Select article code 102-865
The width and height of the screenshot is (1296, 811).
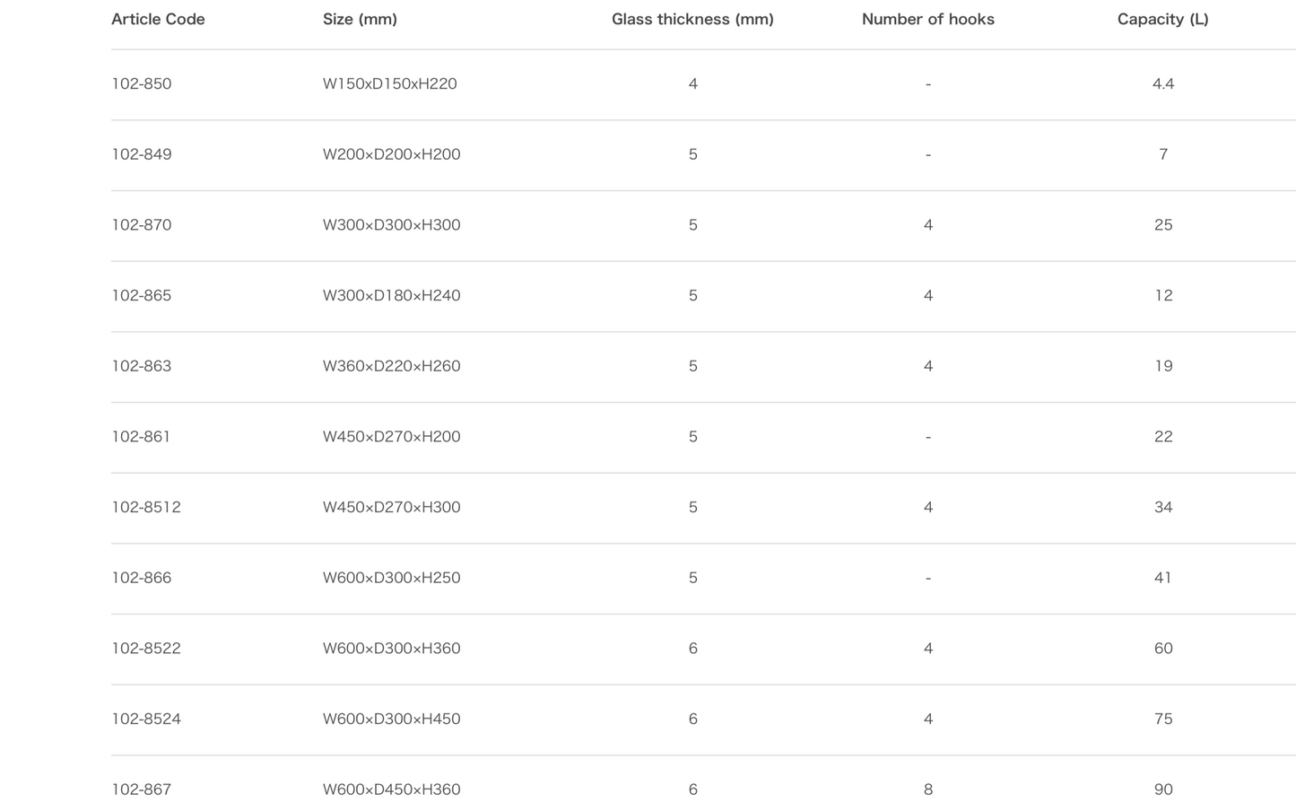coord(142,295)
